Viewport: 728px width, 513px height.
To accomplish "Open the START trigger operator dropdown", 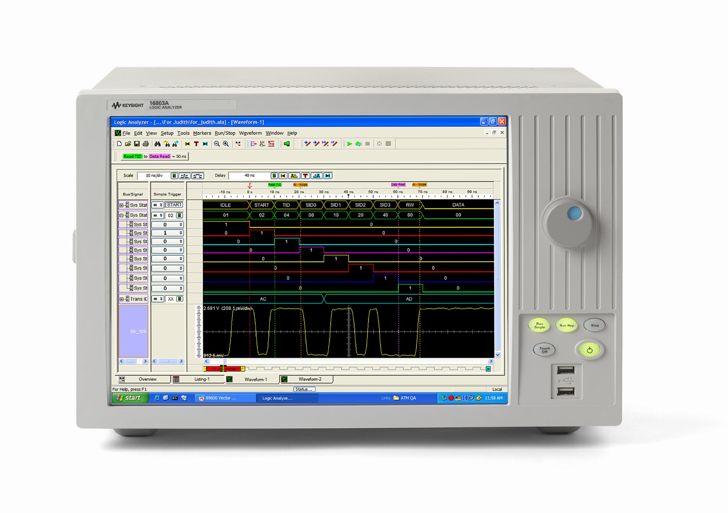I will click(158, 205).
